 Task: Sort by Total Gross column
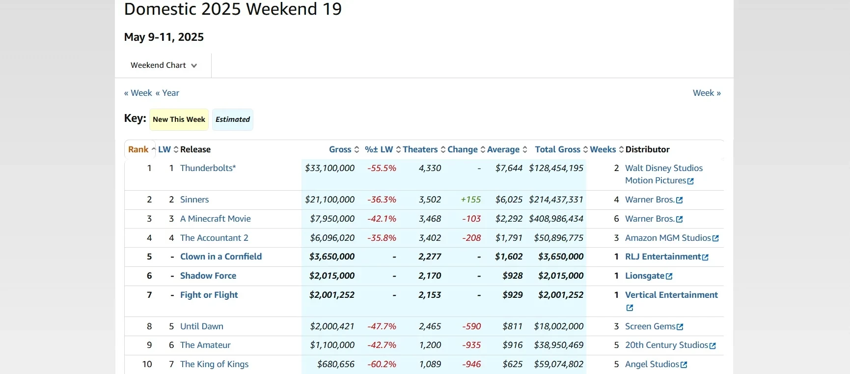click(x=561, y=149)
